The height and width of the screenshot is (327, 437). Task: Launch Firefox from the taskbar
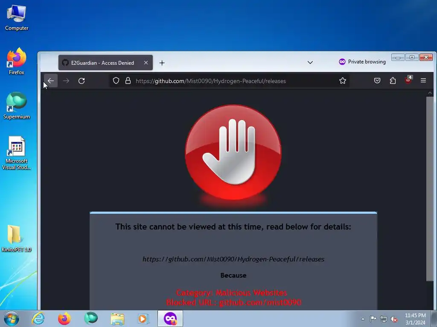[64, 318]
